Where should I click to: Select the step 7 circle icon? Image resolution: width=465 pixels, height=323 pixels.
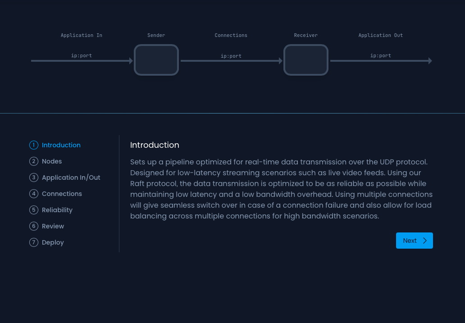click(34, 242)
